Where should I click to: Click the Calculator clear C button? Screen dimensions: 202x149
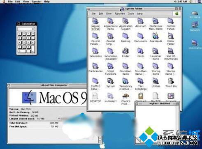[x=20, y=34]
